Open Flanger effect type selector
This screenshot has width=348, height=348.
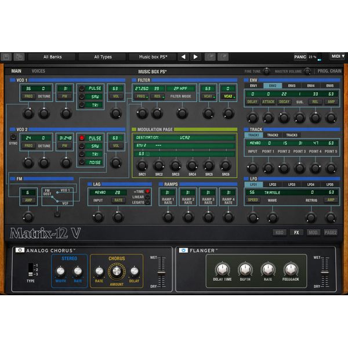pyautogui.click(x=204, y=251)
